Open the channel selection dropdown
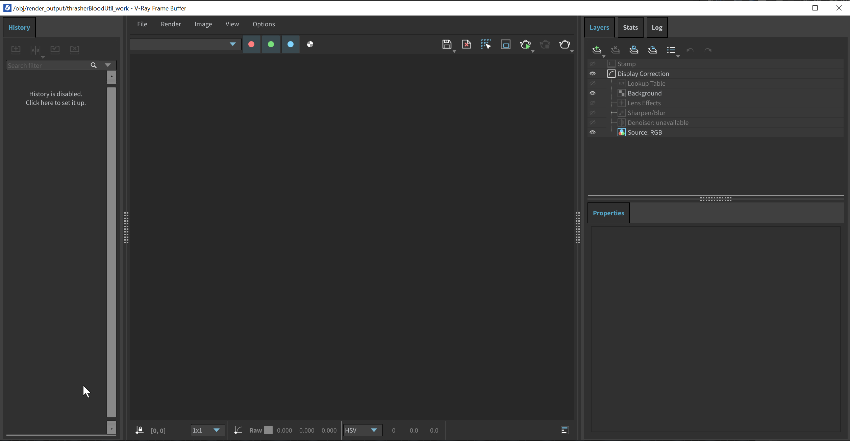This screenshot has height=441, width=850. (185, 44)
